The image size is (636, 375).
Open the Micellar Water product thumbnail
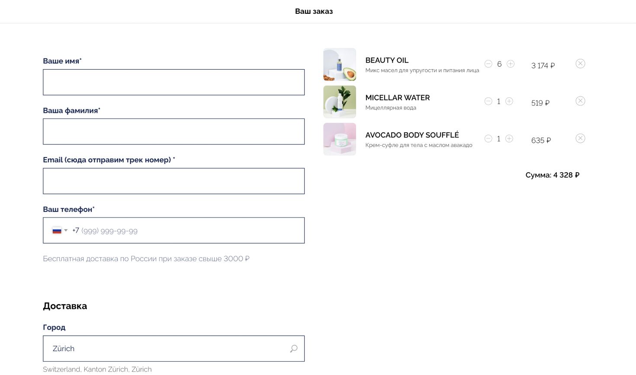click(x=340, y=102)
